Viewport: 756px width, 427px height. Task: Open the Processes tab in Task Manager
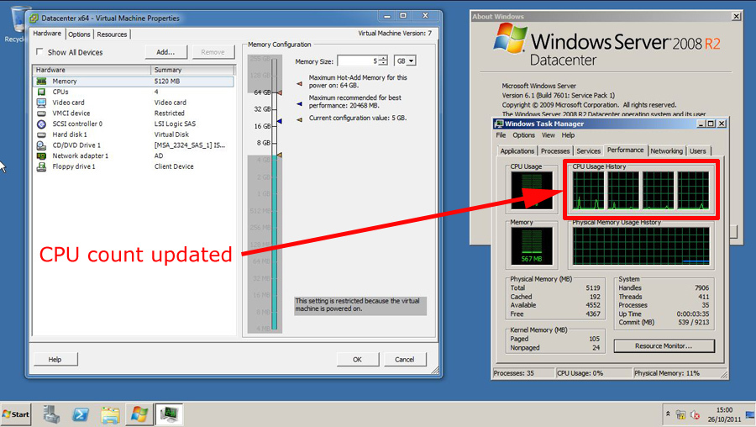click(555, 151)
